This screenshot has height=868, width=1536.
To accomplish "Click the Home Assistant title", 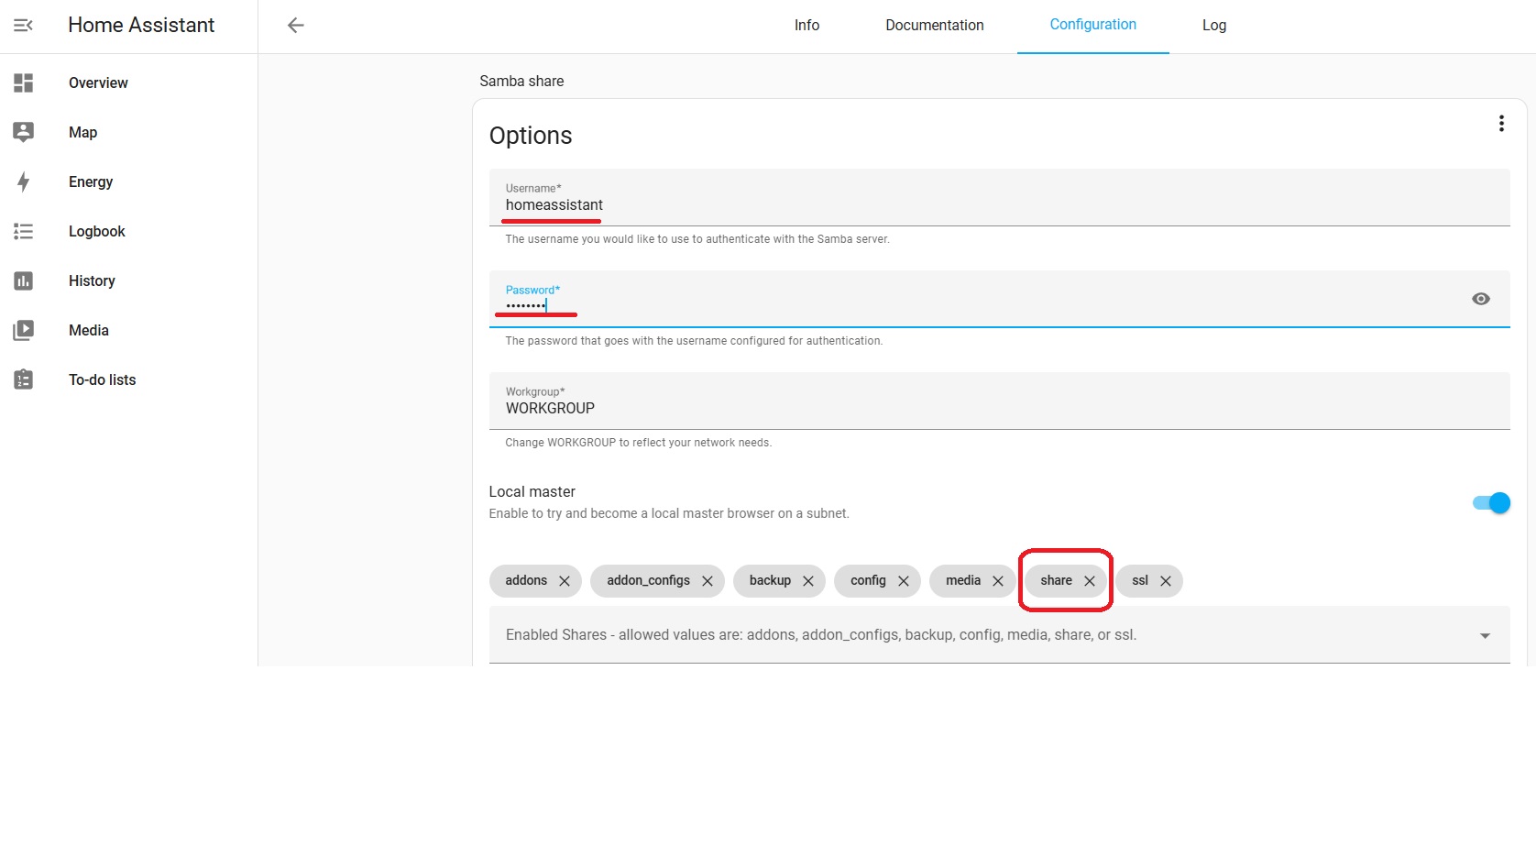I will [x=141, y=26].
